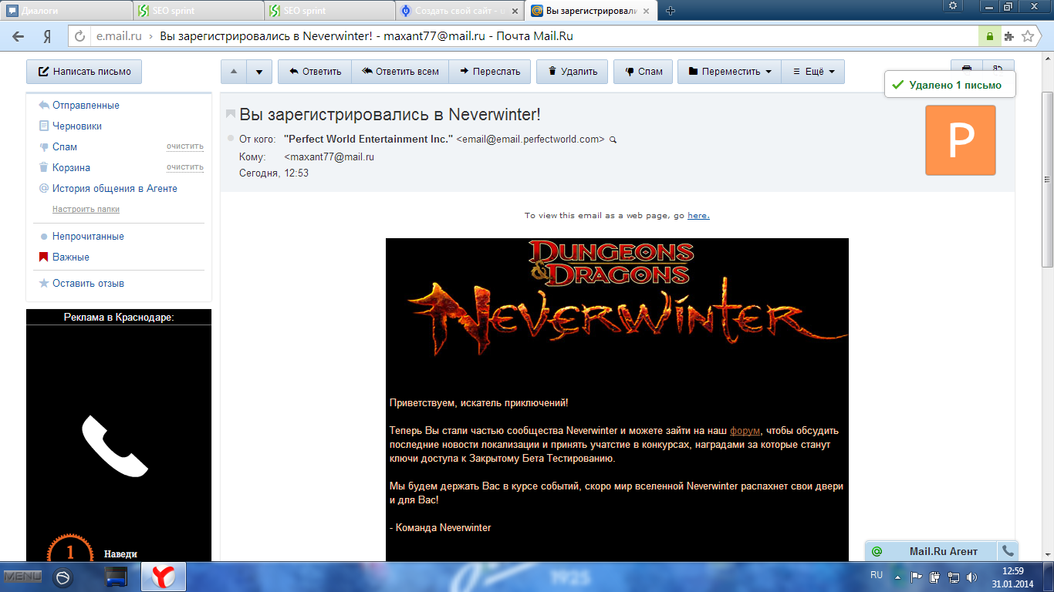This screenshot has height=592, width=1054.
Task: Switch to first SEO sprint tab
Action: pos(197,11)
